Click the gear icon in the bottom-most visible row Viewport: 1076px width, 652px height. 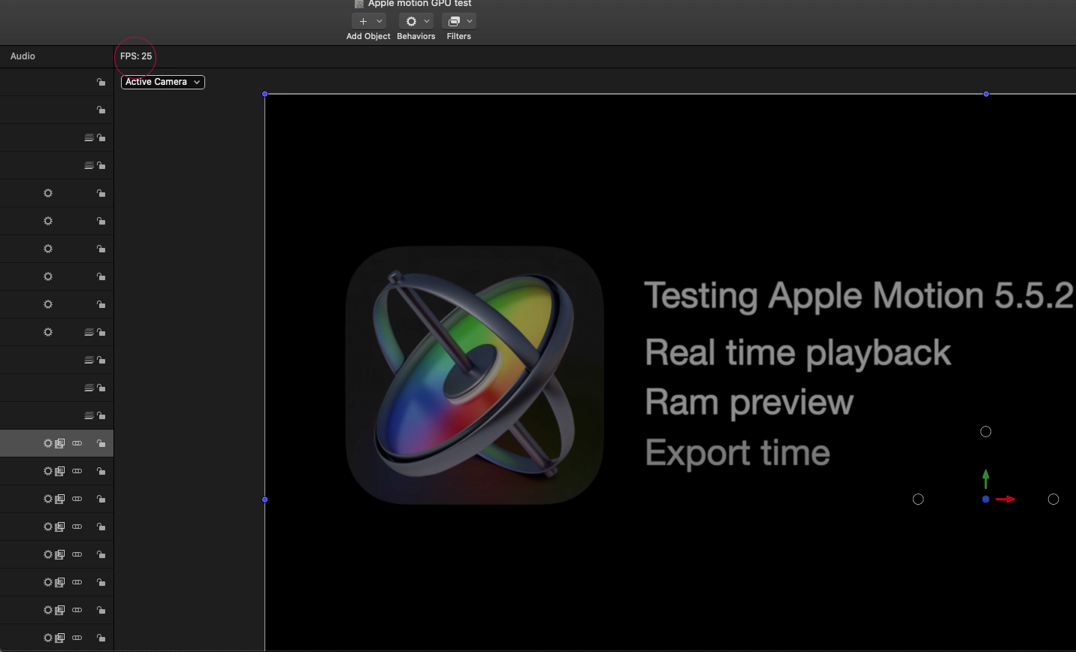click(48, 638)
